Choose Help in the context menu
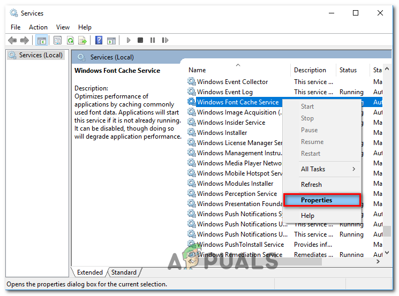The height and width of the screenshot is (296, 399). click(322, 216)
